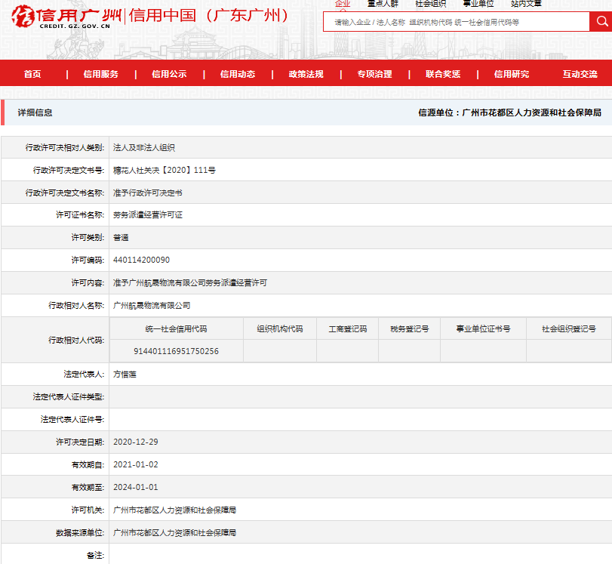
Task: Click the 详细信息 section heading
Action: point(35,113)
